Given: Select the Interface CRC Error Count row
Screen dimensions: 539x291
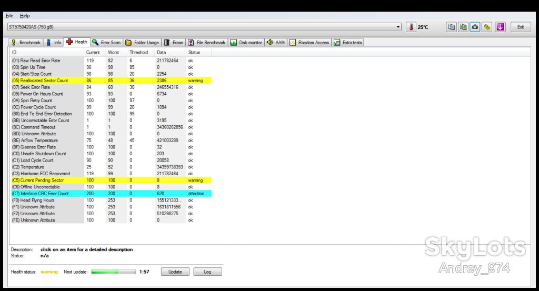Looking at the screenshot, I should point(111,194).
